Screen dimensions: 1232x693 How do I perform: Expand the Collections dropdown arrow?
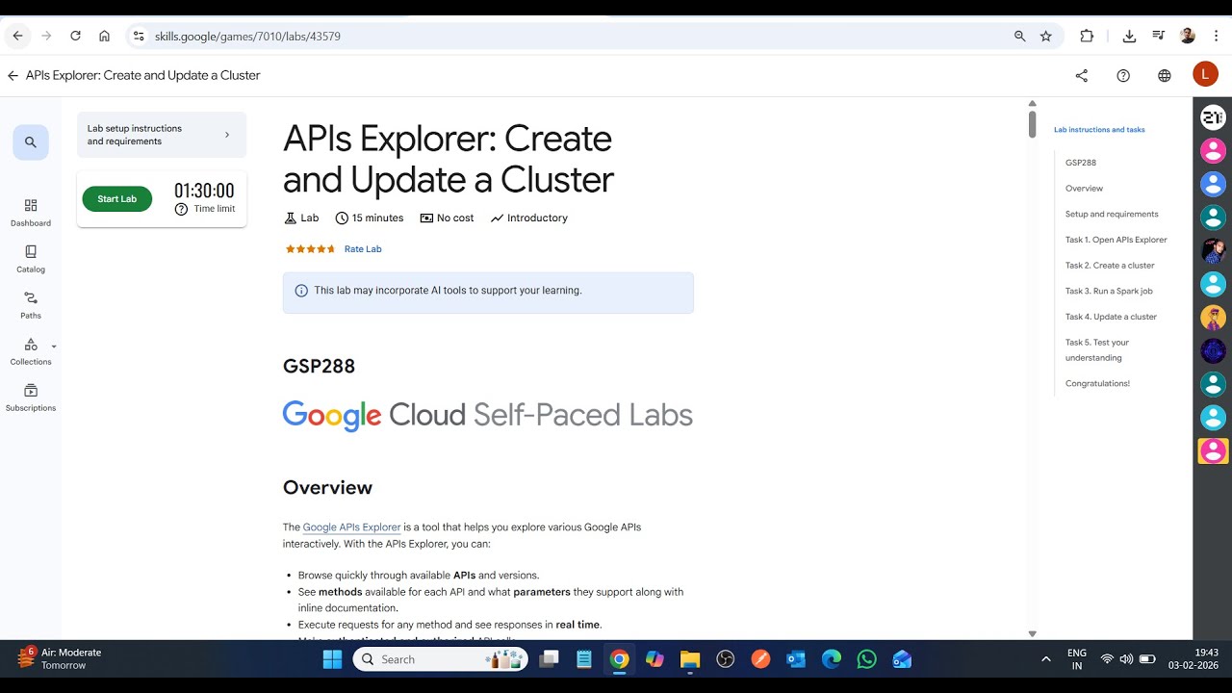[x=54, y=346]
